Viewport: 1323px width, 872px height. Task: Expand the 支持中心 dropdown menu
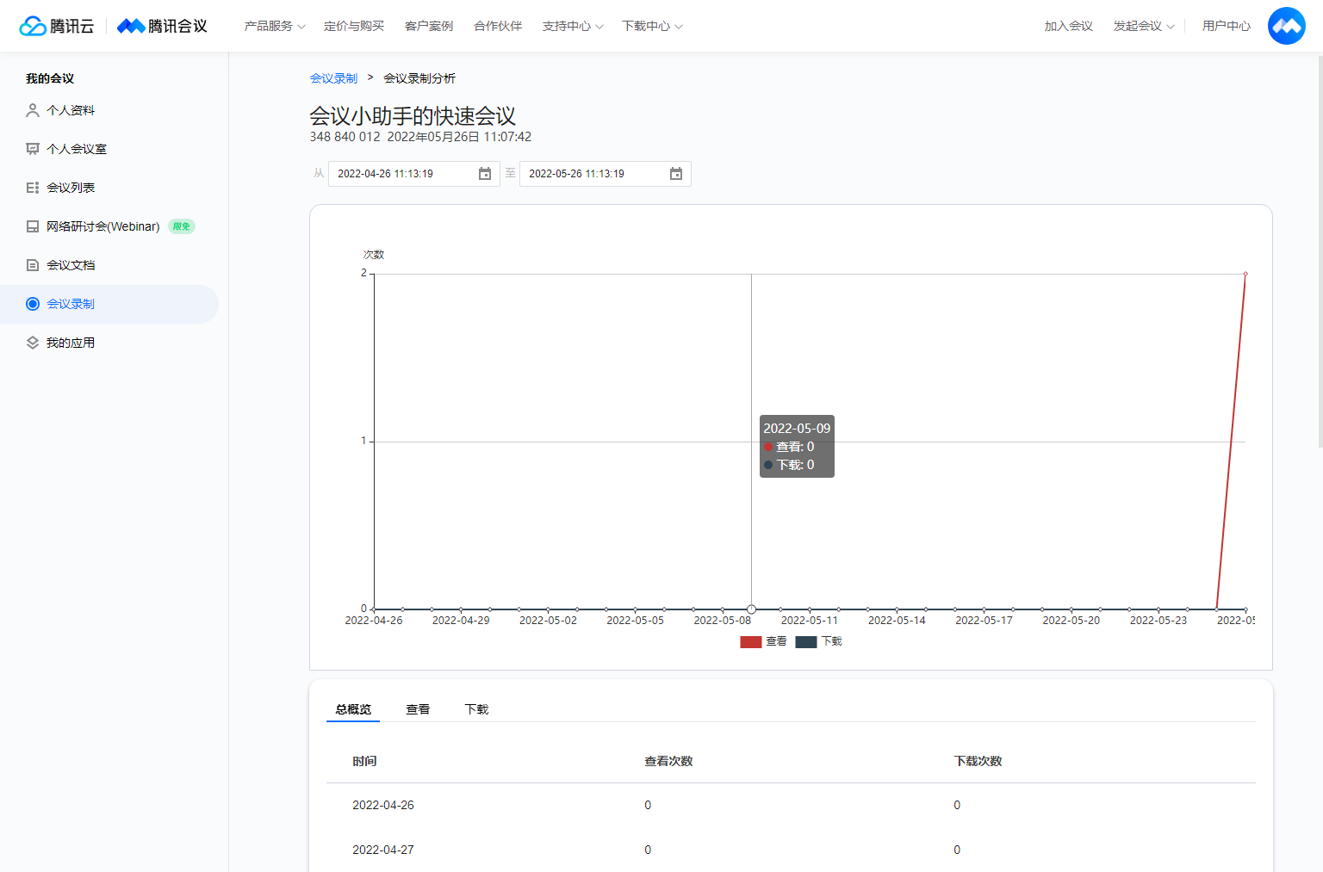573,26
